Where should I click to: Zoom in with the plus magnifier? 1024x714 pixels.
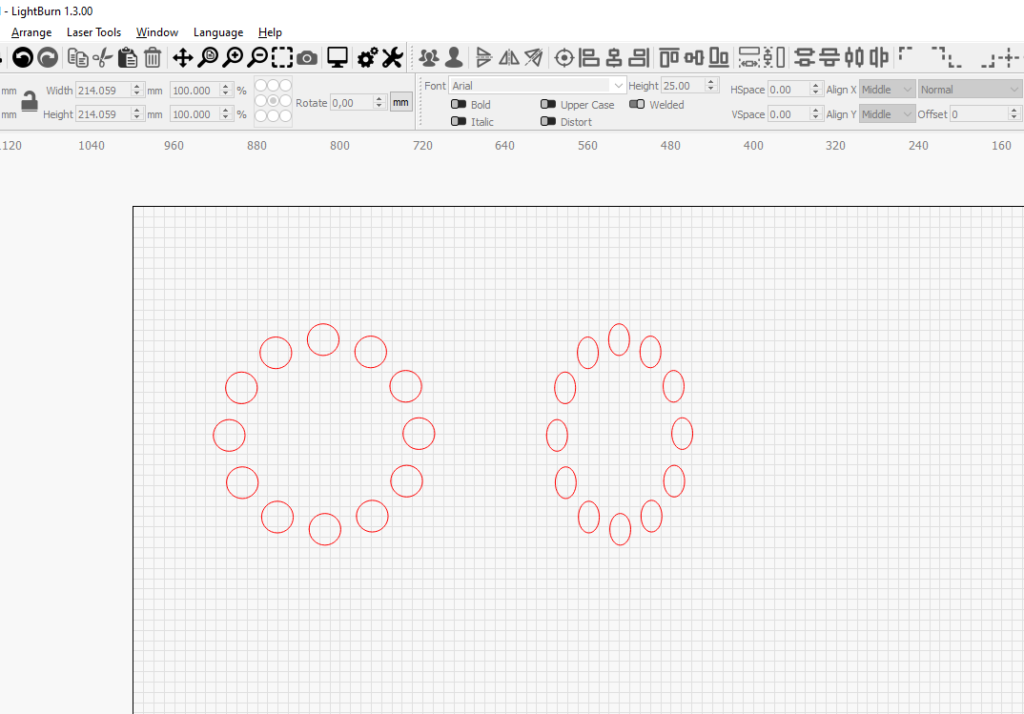click(x=233, y=58)
